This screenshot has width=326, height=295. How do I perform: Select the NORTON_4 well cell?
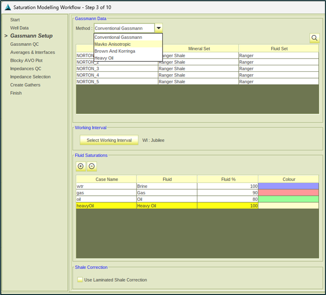point(117,75)
